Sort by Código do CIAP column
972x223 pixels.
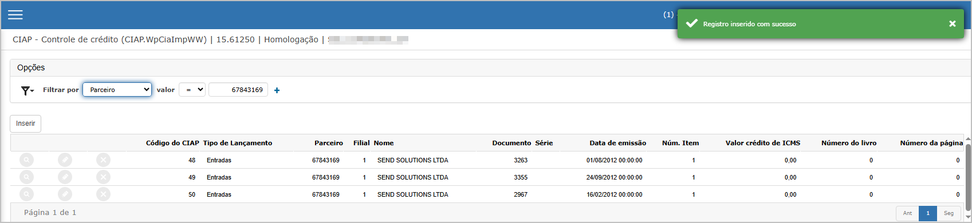(172, 143)
